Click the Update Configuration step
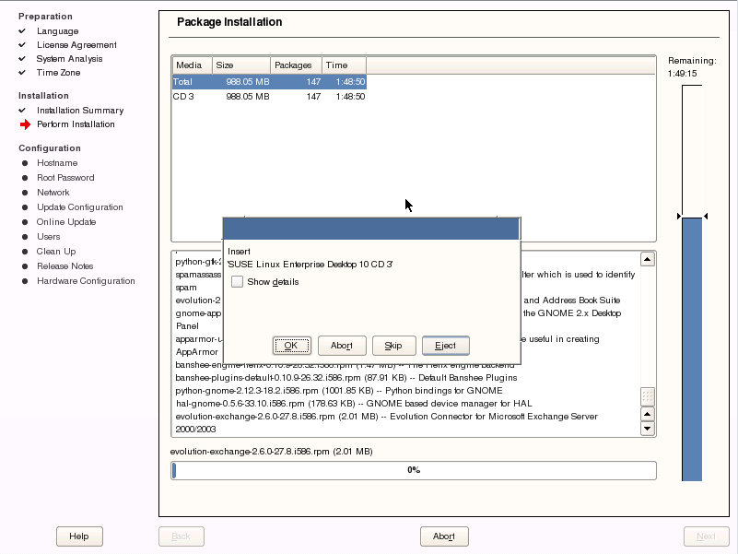The image size is (738, 554). (80, 207)
